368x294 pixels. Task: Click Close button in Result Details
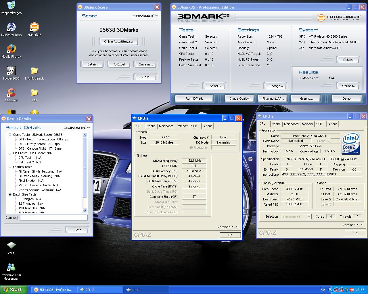(x=77, y=230)
